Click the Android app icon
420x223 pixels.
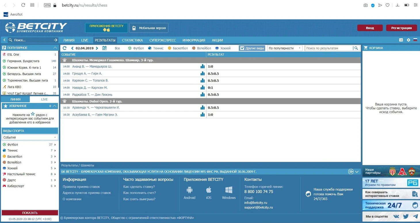189,190
